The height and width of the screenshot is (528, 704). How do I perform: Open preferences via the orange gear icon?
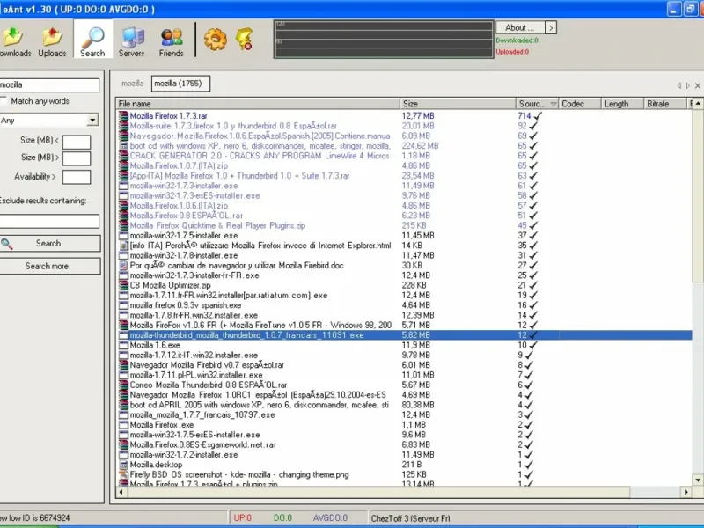[x=215, y=39]
